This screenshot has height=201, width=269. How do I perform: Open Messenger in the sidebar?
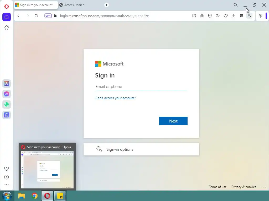(7, 94)
